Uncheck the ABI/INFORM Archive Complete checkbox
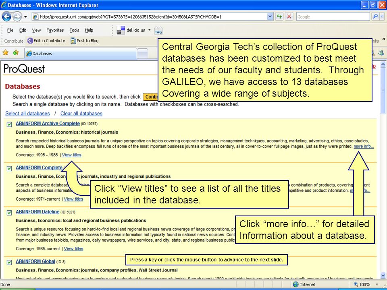The width and height of the screenshot is (387, 290). tap(9, 124)
